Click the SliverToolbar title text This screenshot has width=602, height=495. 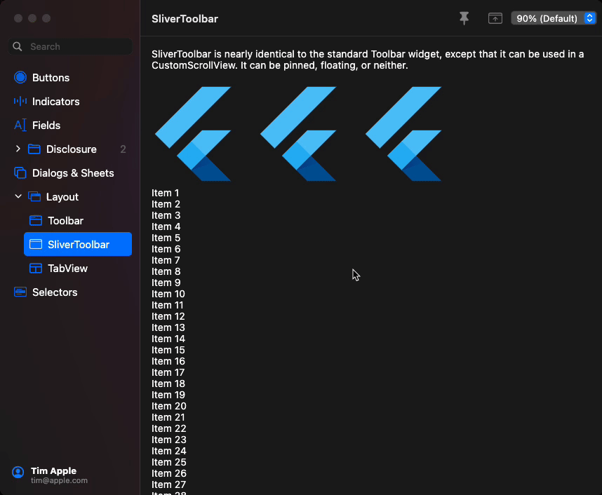tap(185, 19)
